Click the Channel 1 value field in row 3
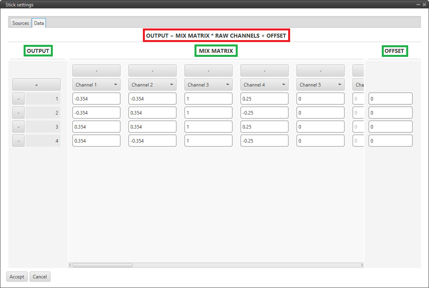429x288 pixels. 96,127
